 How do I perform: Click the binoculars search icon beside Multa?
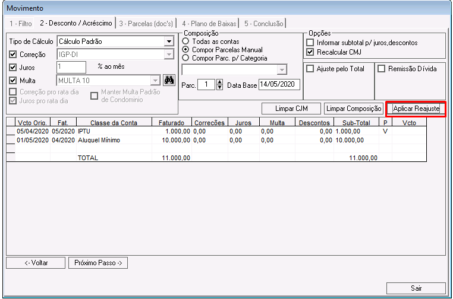pyautogui.click(x=169, y=80)
